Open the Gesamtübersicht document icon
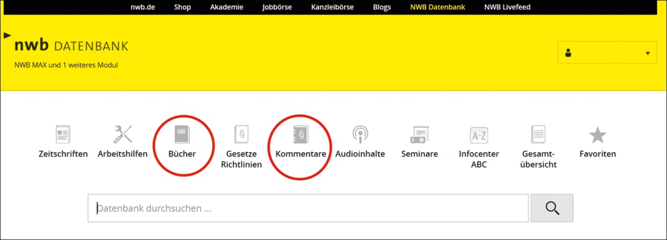Screen dimensions: 667x240 tap(539, 135)
